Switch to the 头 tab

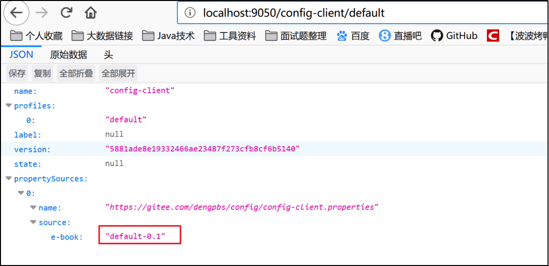[108, 55]
